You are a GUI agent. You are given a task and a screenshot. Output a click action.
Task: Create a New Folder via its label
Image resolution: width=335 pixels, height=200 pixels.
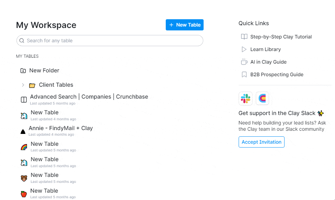[x=44, y=70]
